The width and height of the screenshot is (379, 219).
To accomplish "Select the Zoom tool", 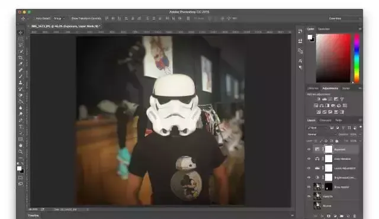I will pyautogui.click(x=21, y=152).
